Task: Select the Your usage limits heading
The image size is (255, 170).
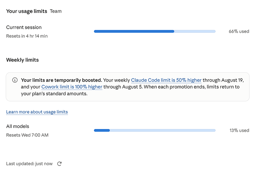Action: click(27, 11)
